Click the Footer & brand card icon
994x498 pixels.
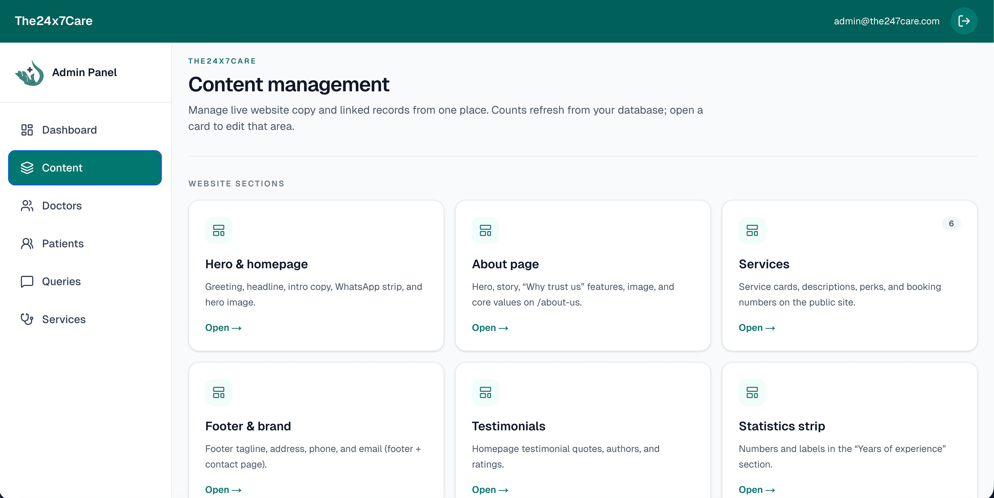[218, 392]
